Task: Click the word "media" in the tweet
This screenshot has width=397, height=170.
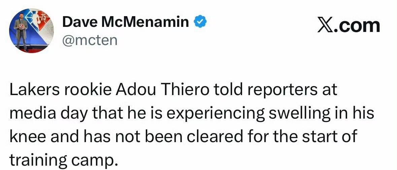Action: click(x=30, y=114)
